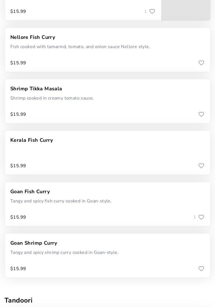Image resolution: width=215 pixels, height=307 pixels.
Task: Toggle the Goan Fish Curry heart
Action: pyautogui.click(x=201, y=217)
